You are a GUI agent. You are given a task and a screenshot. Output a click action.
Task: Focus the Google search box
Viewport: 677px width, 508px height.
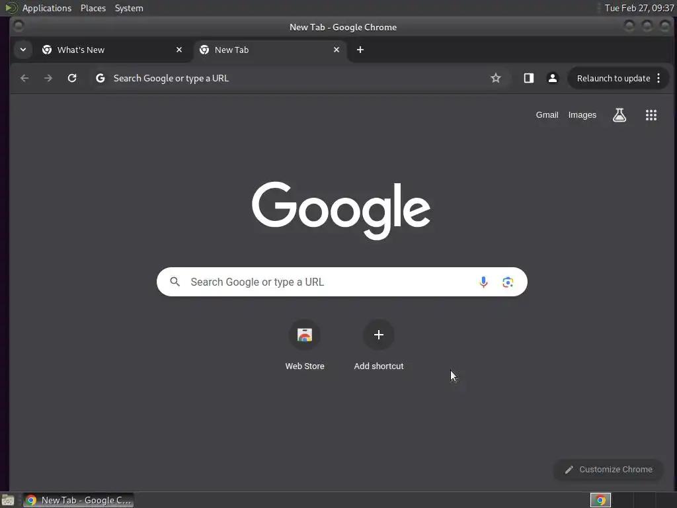coord(342,282)
